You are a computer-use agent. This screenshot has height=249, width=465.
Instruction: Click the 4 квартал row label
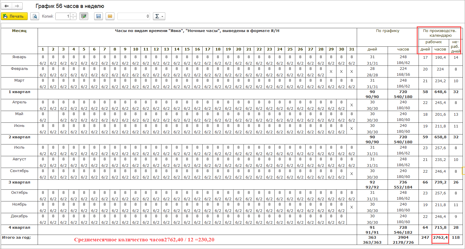[19, 228]
